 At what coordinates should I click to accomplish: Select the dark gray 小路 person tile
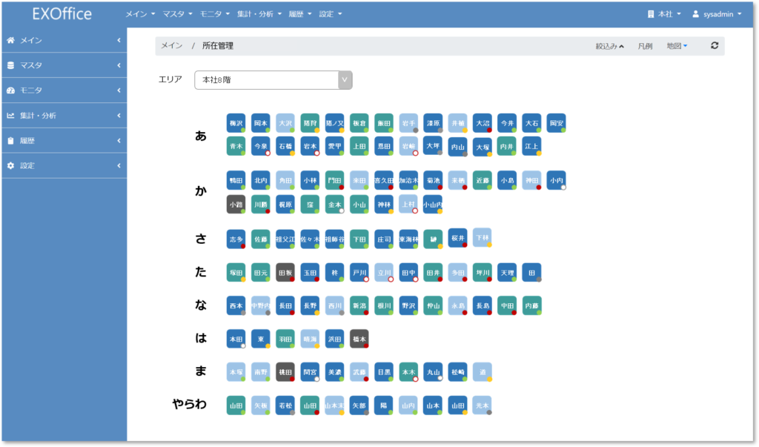click(x=236, y=205)
